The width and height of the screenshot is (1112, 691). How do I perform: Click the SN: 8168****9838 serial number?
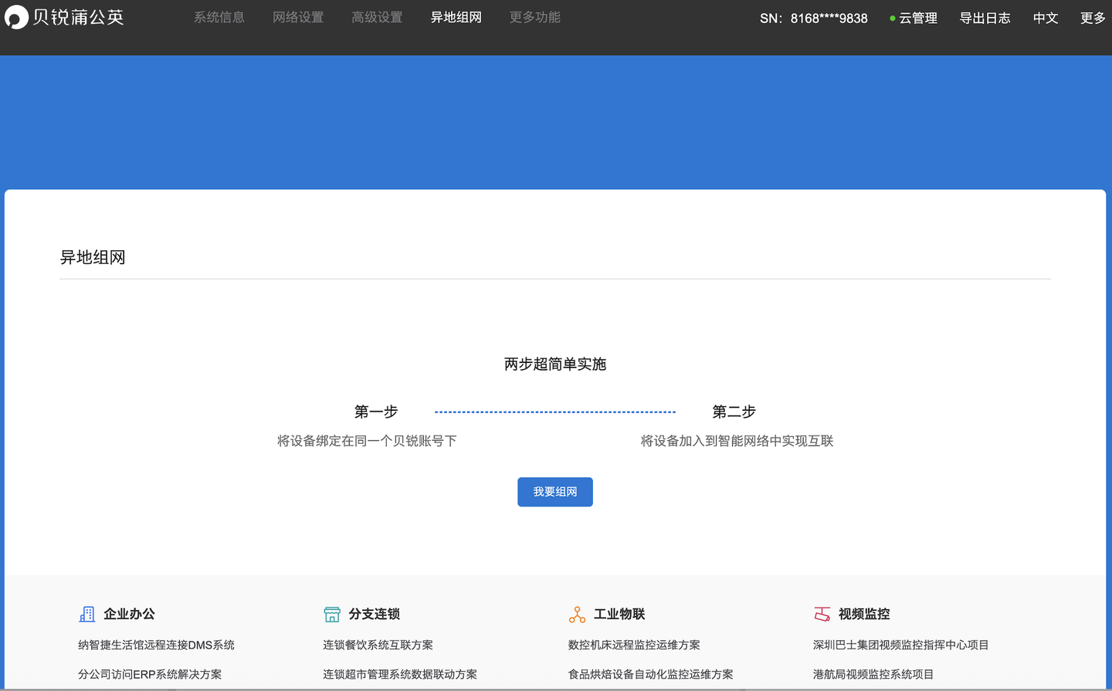point(814,18)
